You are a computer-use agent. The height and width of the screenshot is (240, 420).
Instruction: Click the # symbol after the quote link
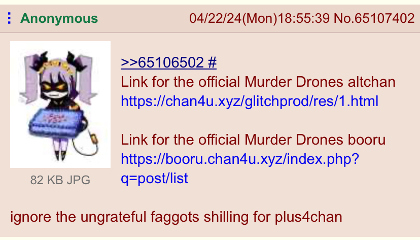pos(212,63)
